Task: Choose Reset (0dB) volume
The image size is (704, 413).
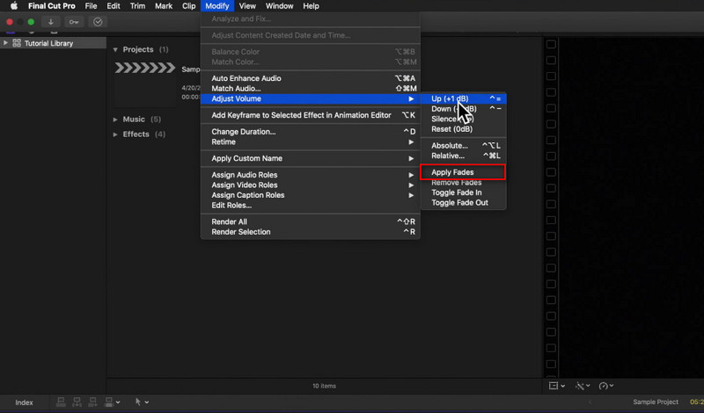Action: (x=464, y=129)
